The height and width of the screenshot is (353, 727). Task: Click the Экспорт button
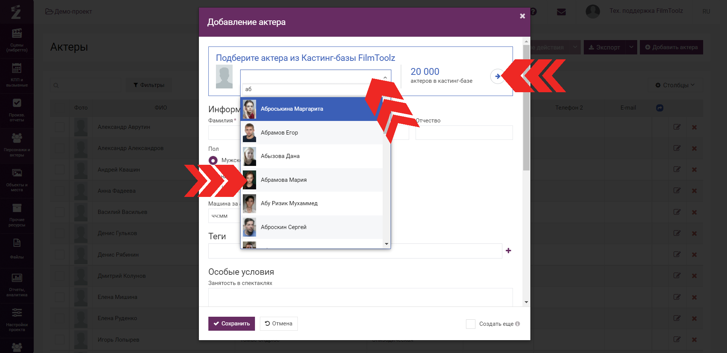click(605, 47)
